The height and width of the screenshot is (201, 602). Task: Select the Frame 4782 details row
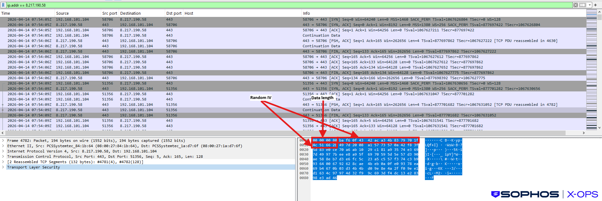(x=151, y=141)
